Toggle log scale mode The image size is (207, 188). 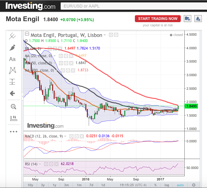[x=167, y=185]
